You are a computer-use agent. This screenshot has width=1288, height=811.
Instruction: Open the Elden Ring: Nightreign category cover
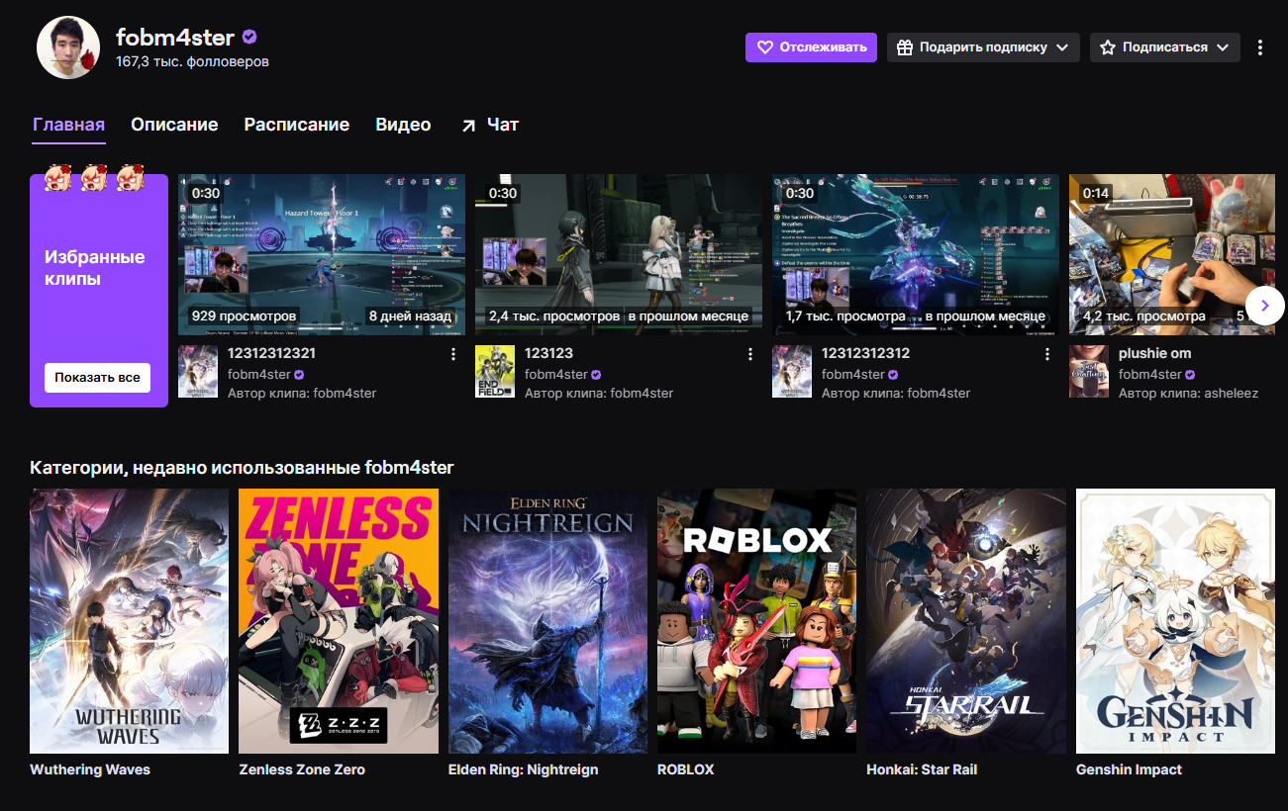point(547,621)
